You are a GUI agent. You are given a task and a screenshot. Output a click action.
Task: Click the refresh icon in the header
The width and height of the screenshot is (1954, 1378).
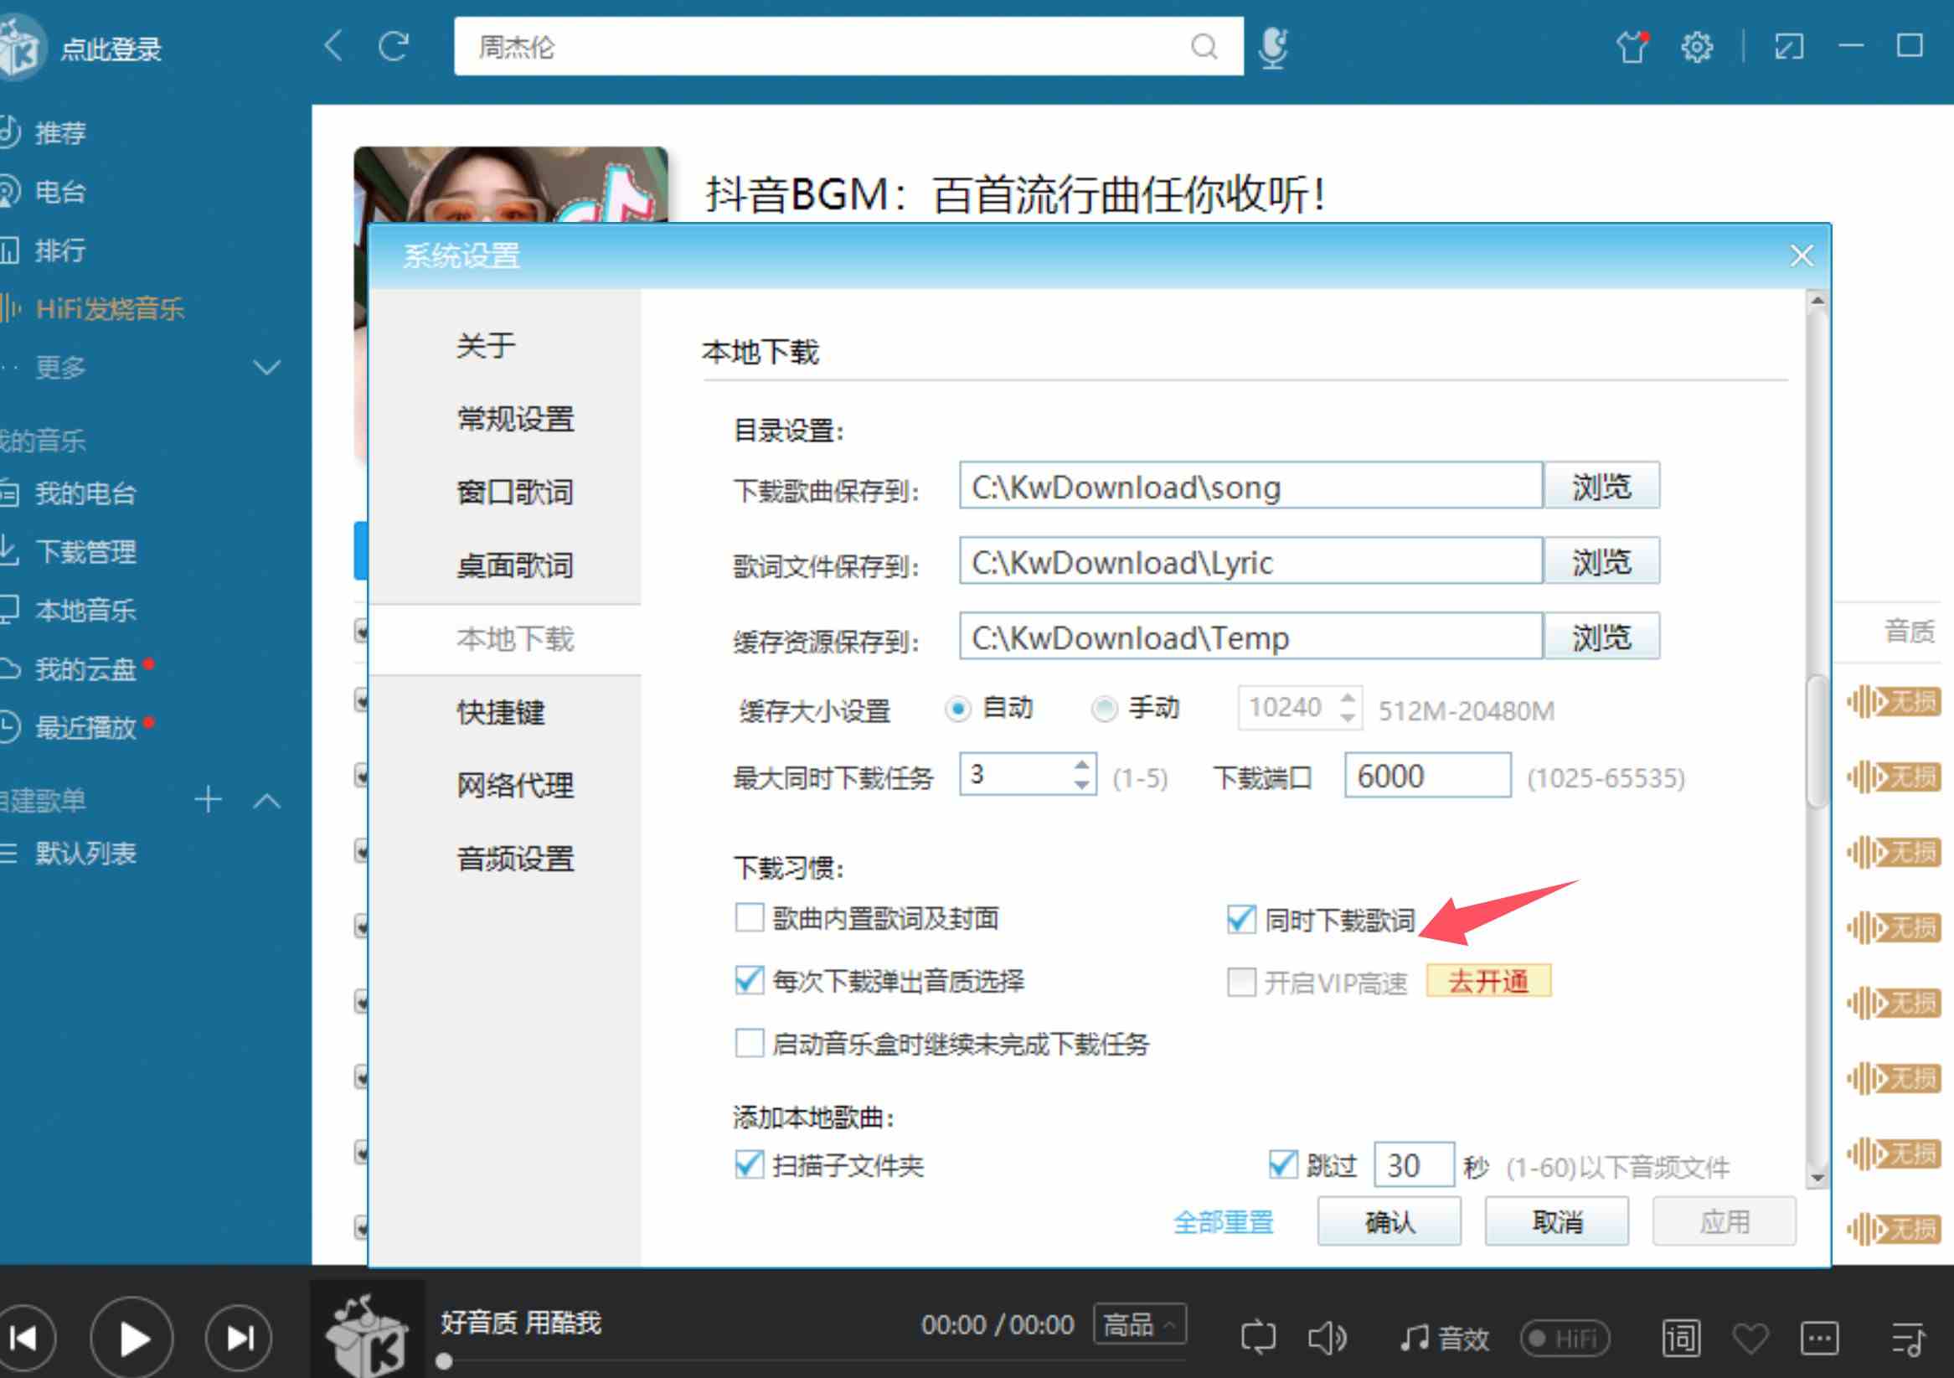coord(394,46)
